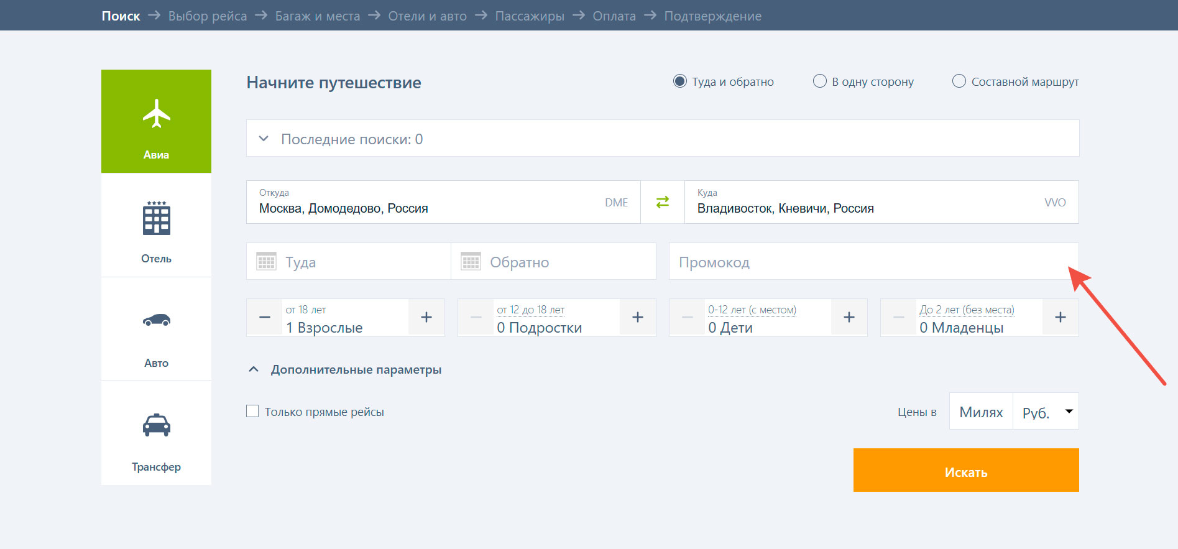Image resolution: width=1178 pixels, height=549 pixels.
Task: Select the Авиа airplane tab
Action: coord(156,121)
